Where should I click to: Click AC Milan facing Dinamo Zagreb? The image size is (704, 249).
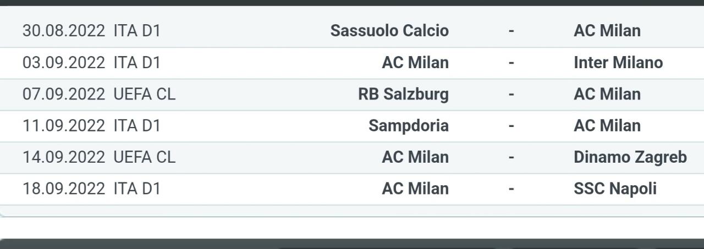coord(415,157)
